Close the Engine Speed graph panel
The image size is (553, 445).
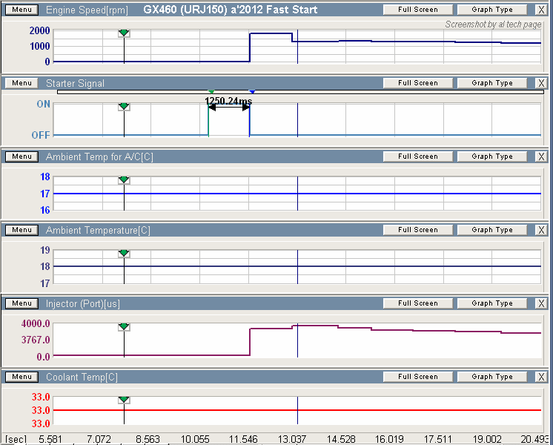pyautogui.click(x=541, y=10)
